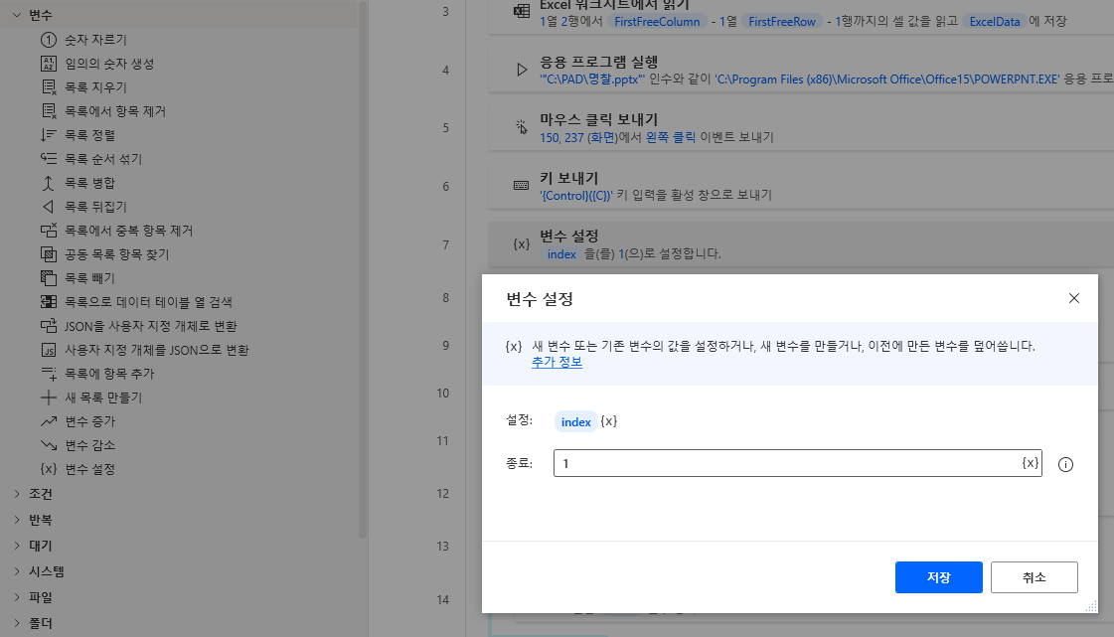Select the 목록으로 데이터 테이블 열 검색 icon
Viewport: 1114px width, 637px height.
click(49, 302)
